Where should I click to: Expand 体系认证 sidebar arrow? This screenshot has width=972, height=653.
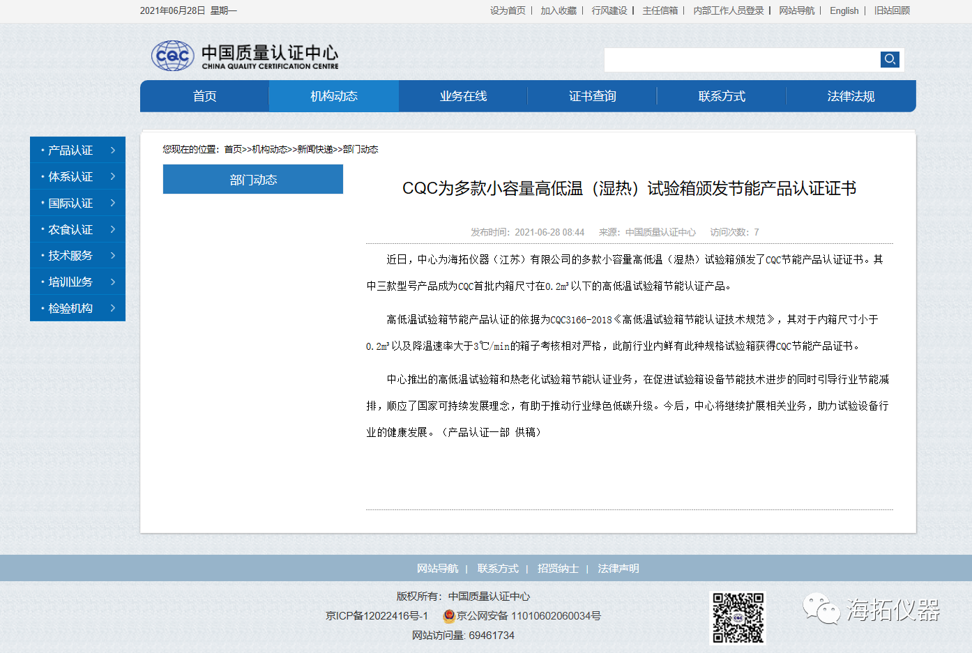click(x=113, y=177)
